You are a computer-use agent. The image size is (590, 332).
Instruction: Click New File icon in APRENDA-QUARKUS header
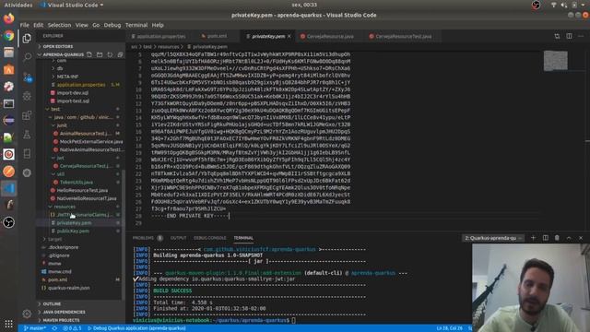coord(89,54)
